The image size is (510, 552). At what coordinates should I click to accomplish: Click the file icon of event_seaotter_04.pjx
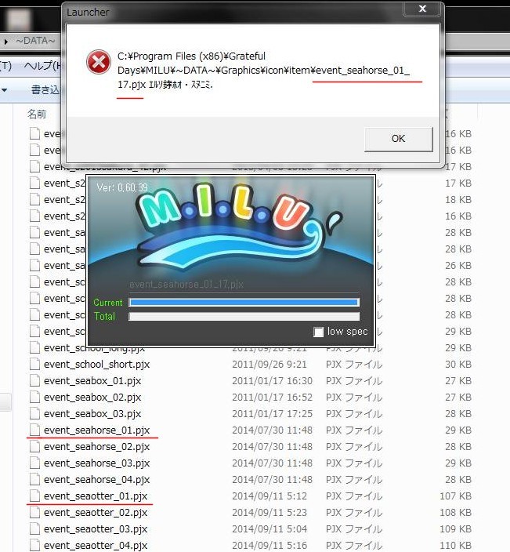34,546
